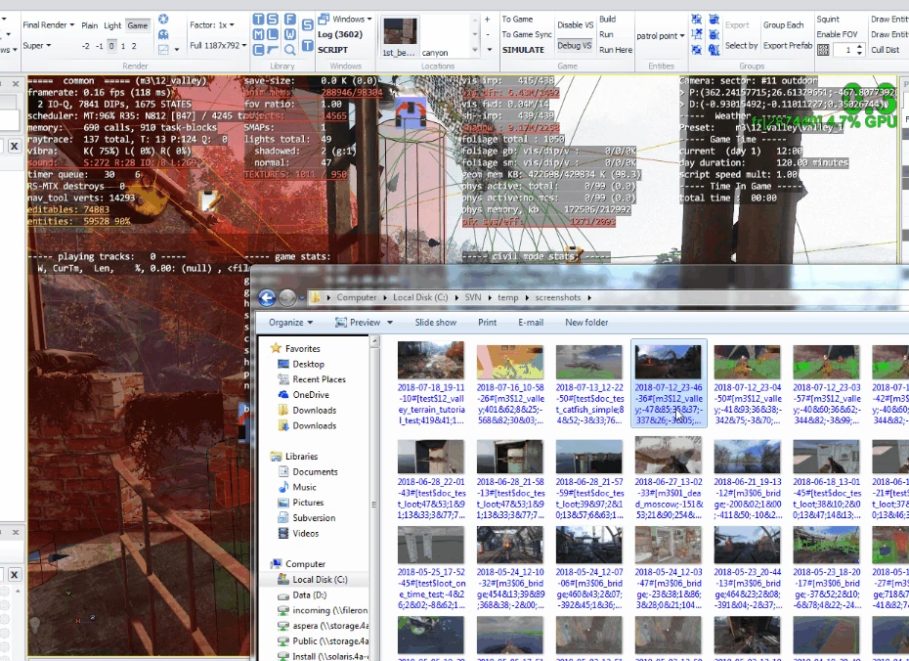Click Slide show in Explorer toolbar
This screenshot has width=909, height=661.
pyautogui.click(x=435, y=322)
